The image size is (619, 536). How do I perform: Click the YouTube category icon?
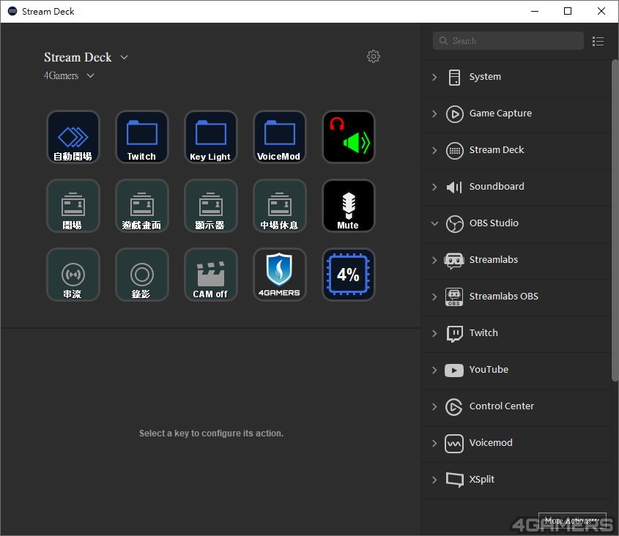454,371
